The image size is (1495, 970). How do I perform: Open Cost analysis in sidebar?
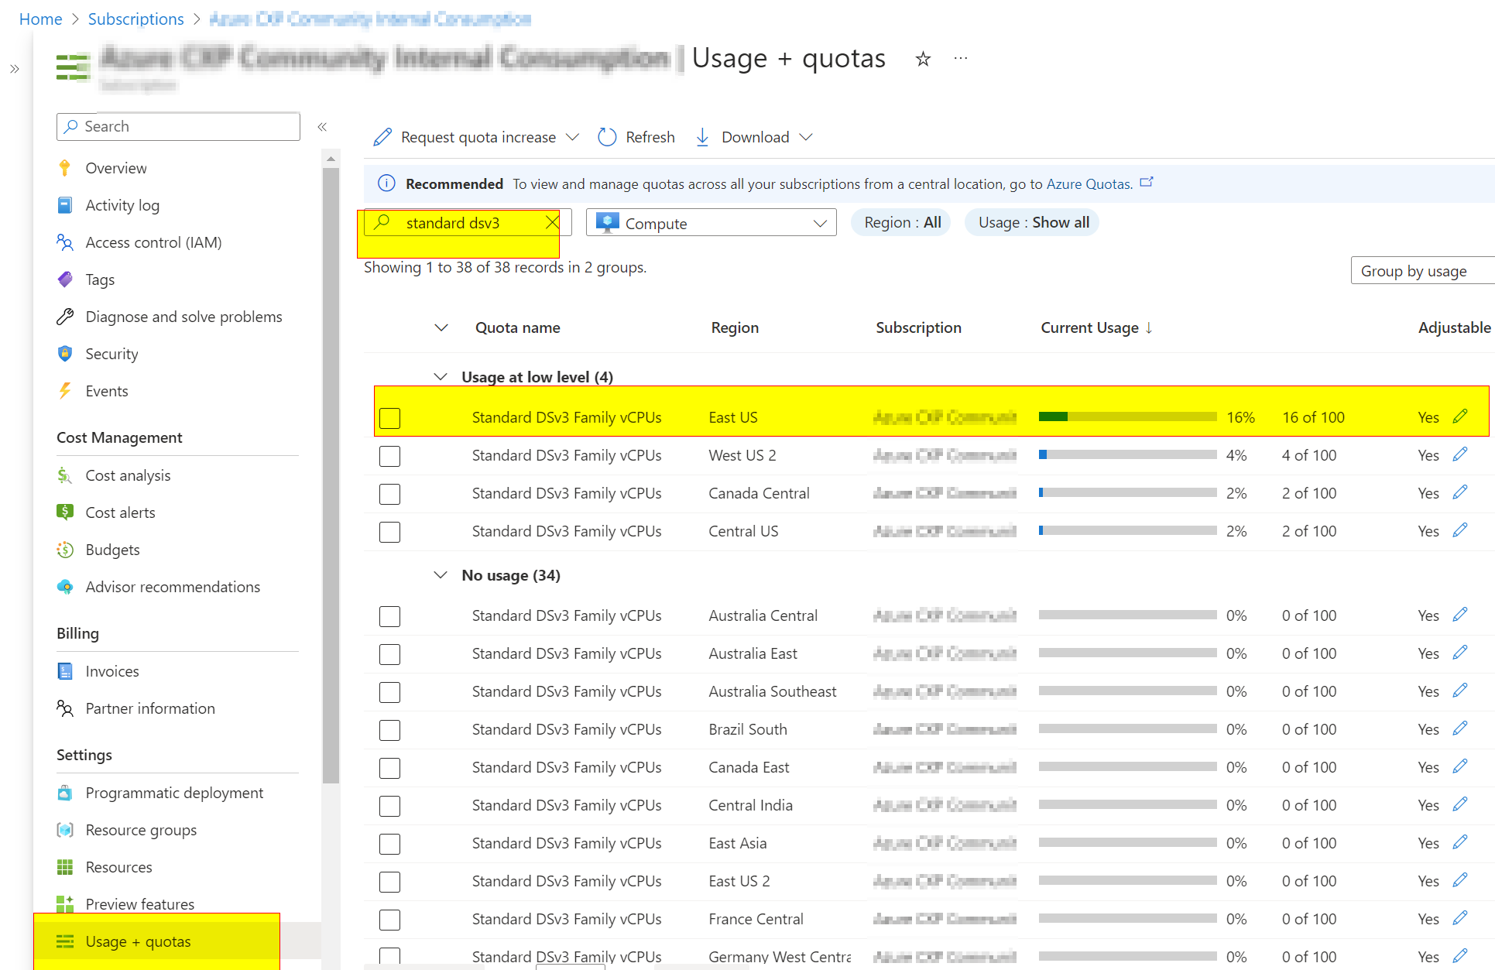[x=128, y=475]
